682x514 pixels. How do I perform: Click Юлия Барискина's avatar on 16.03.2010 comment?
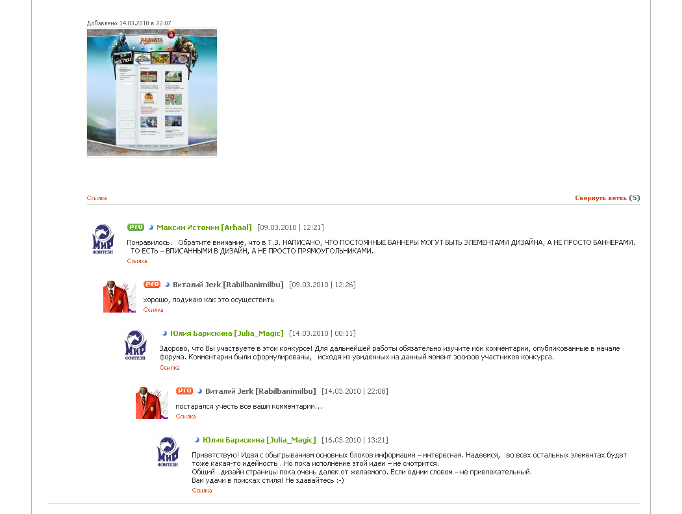168,452
